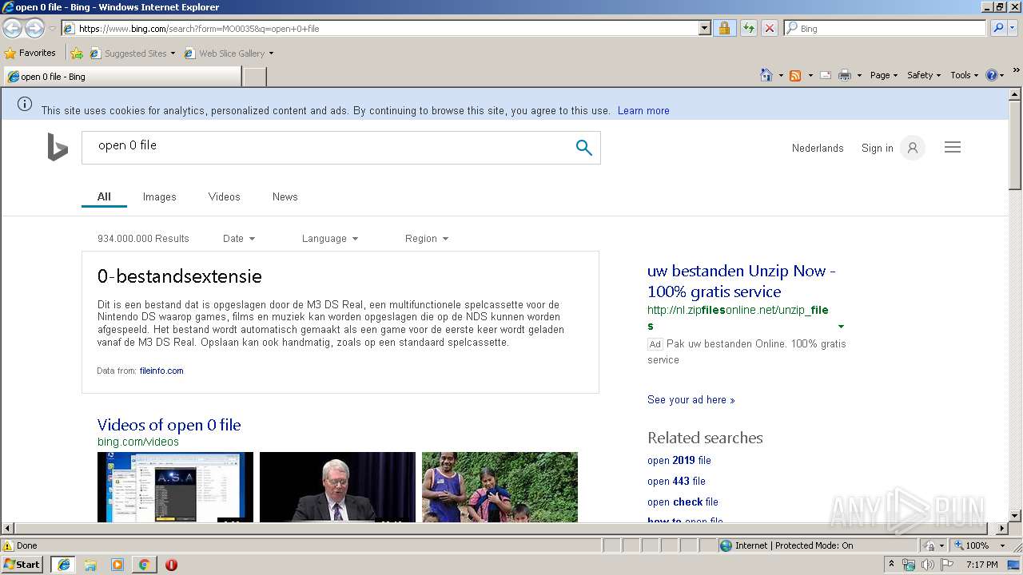Screen dimensions: 1023x575
Task: Expand the Date filter dropdown
Action: [239, 239]
